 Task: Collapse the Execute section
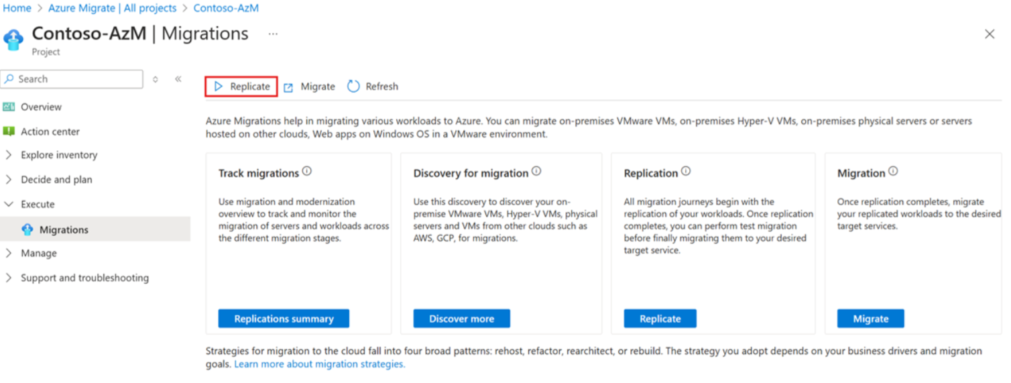point(9,205)
